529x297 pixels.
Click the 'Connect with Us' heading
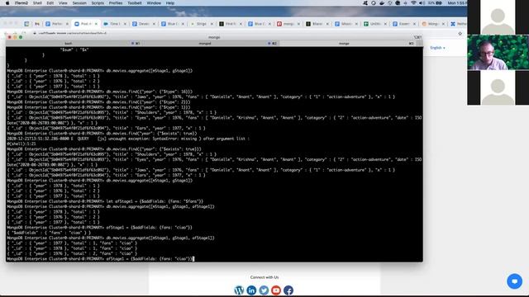(264, 277)
